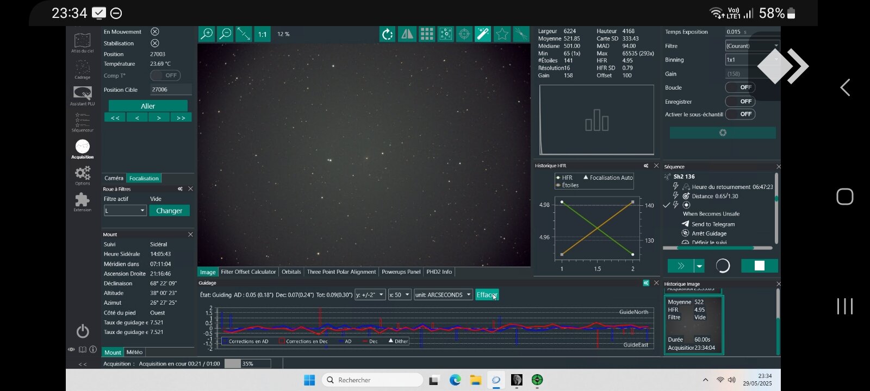This screenshot has width=870, height=391.
Task: Open the Options gears section
Action: click(x=82, y=175)
